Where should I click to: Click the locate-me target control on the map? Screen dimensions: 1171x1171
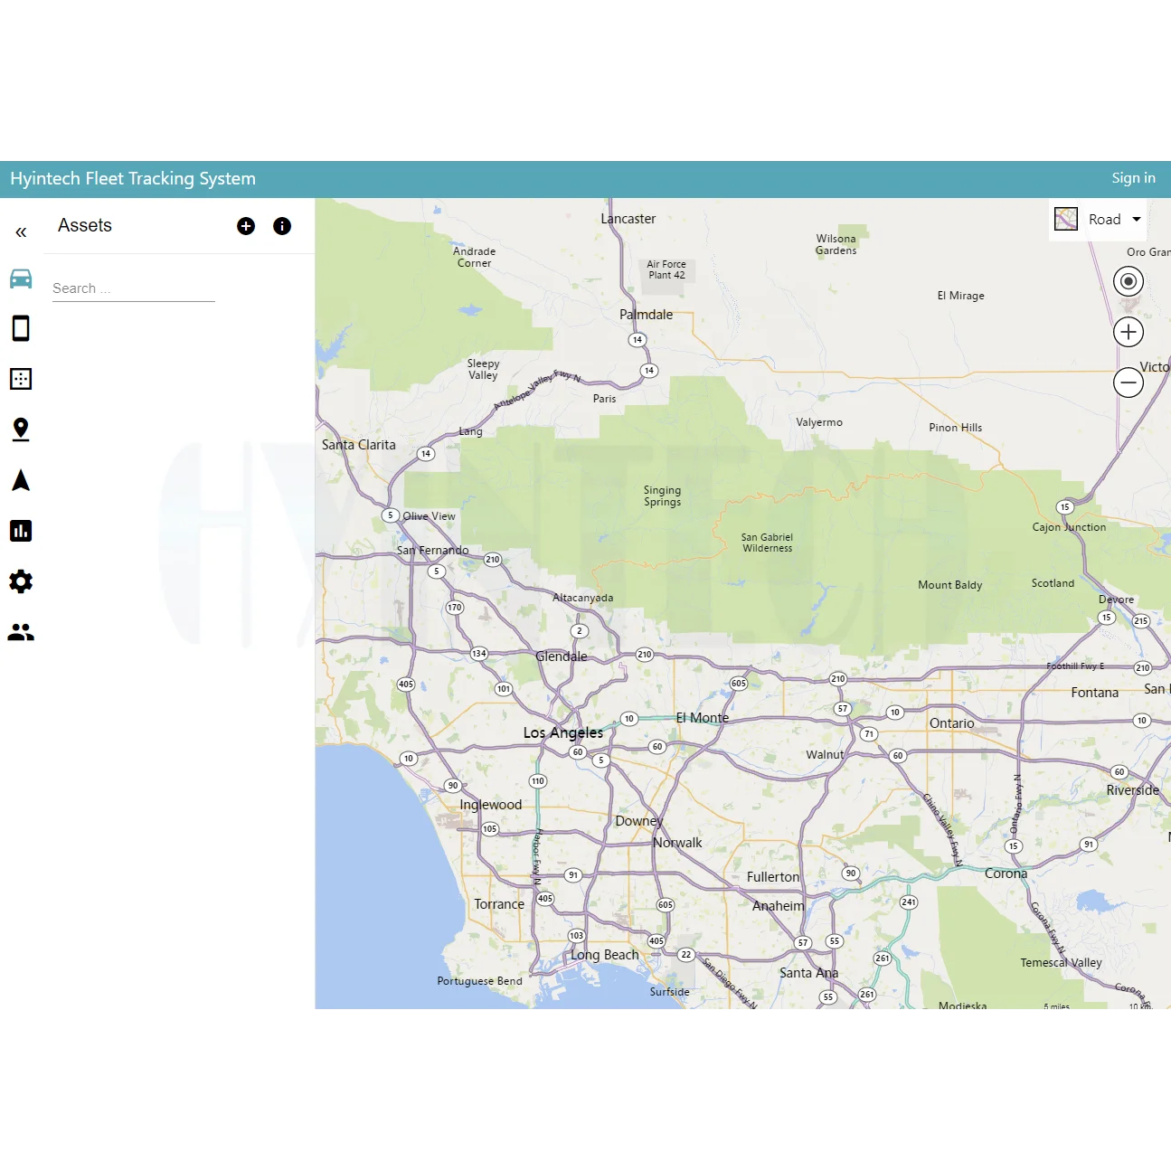coord(1128,281)
